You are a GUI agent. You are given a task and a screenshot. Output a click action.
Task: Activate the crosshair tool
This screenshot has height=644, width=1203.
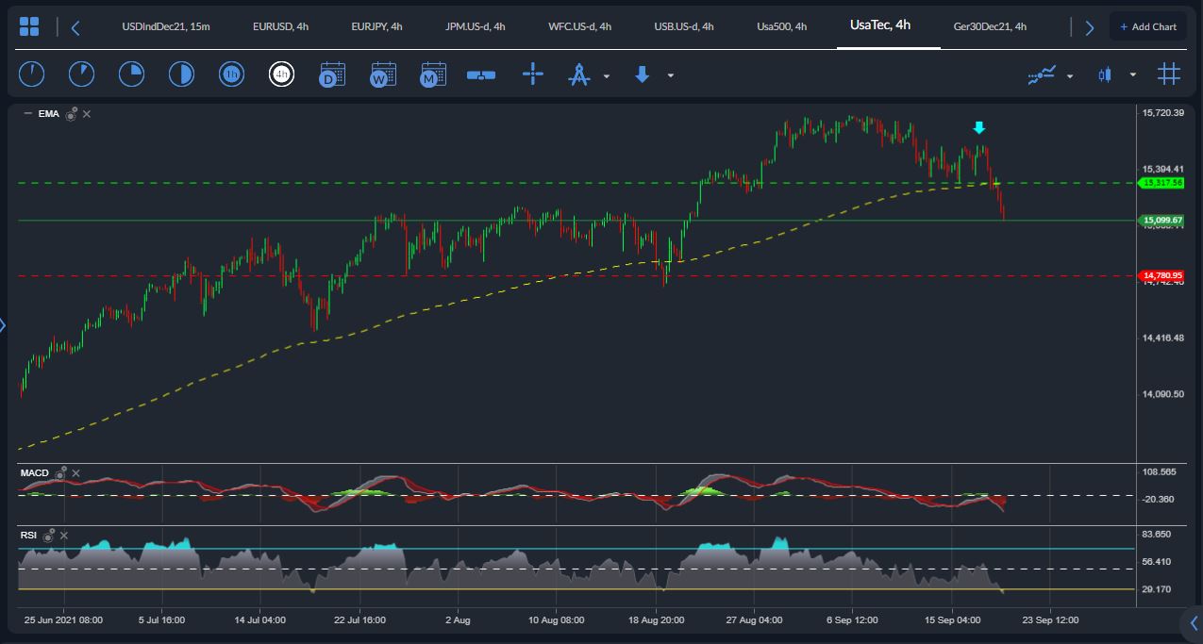pyautogui.click(x=533, y=74)
